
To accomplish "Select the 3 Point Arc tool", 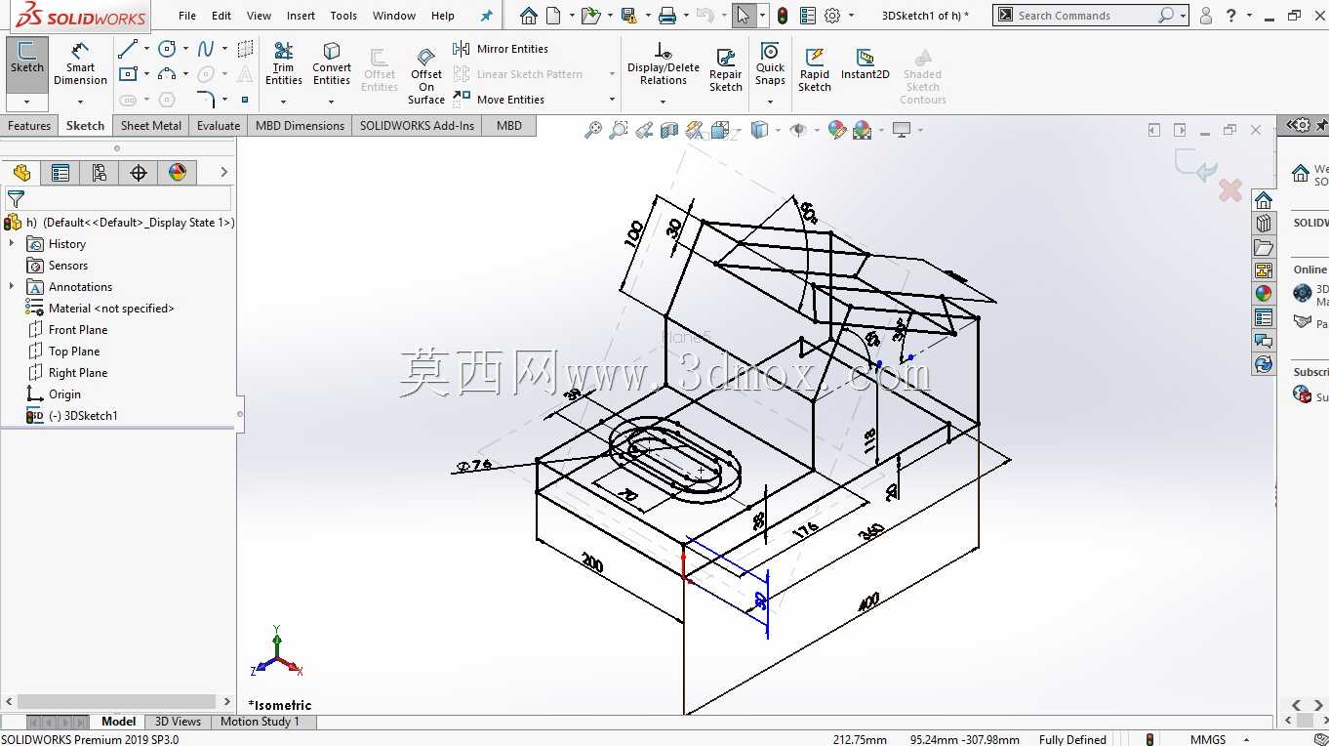I will 167,74.
